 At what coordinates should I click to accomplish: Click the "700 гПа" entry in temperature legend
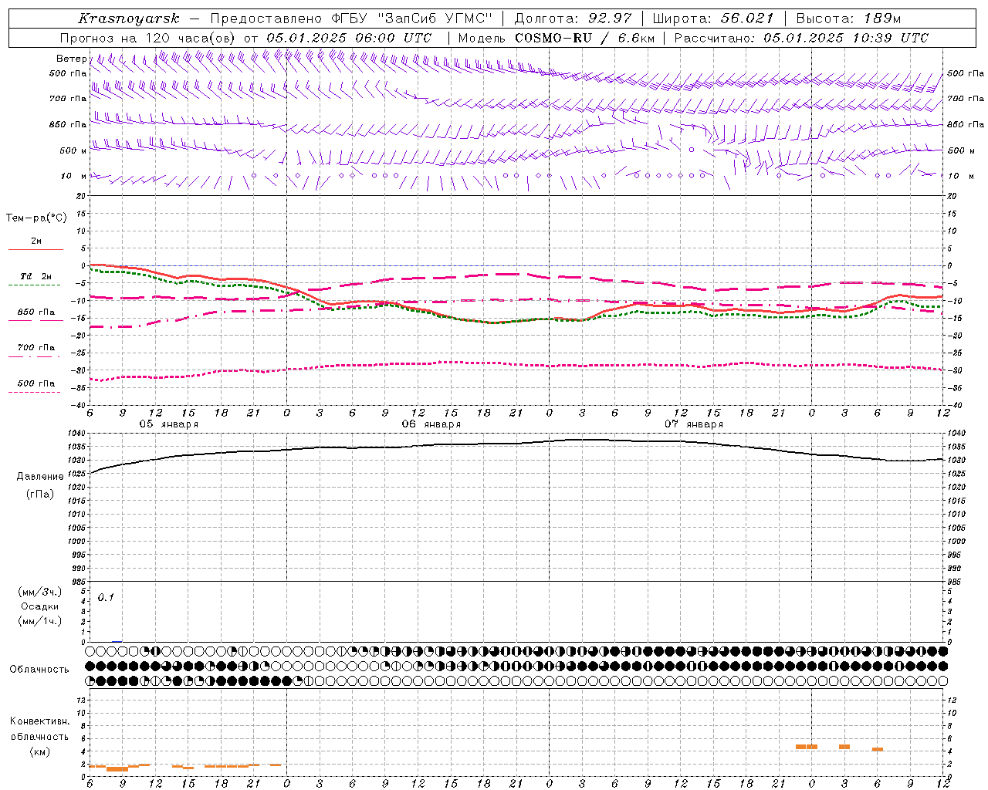(36, 348)
